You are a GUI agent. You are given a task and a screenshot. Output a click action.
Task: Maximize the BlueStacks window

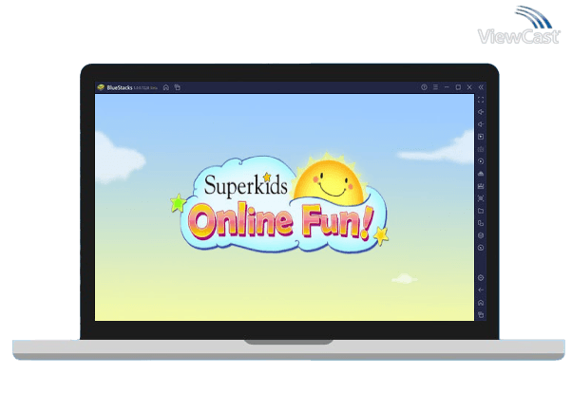[458, 87]
